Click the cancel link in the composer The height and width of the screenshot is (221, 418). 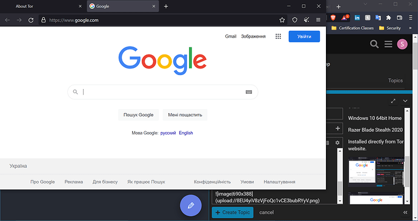267,212
